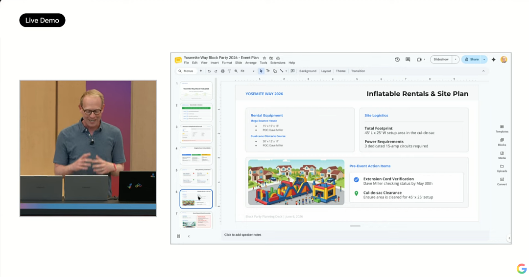The height and width of the screenshot is (277, 529).
Task: Click the print icon in toolbar
Action: coord(223,71)
